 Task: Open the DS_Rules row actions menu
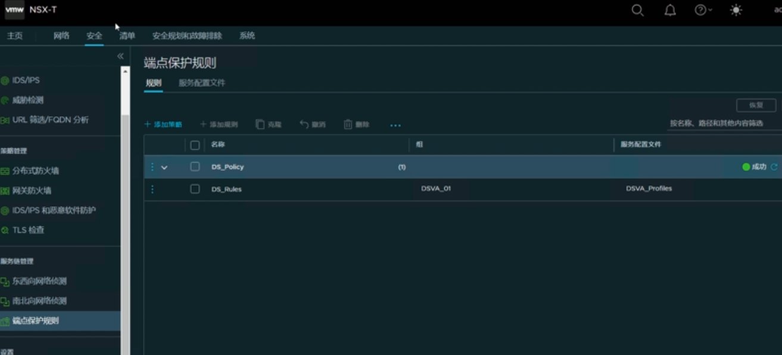click(x=152, y=189)
